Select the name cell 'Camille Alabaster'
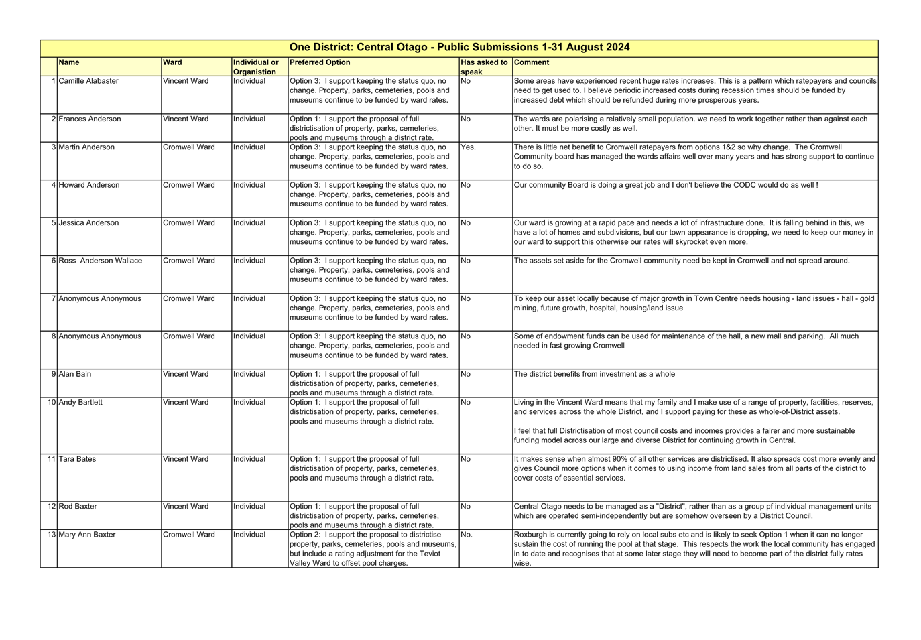The image size is (921, 640). click(88, 82)
